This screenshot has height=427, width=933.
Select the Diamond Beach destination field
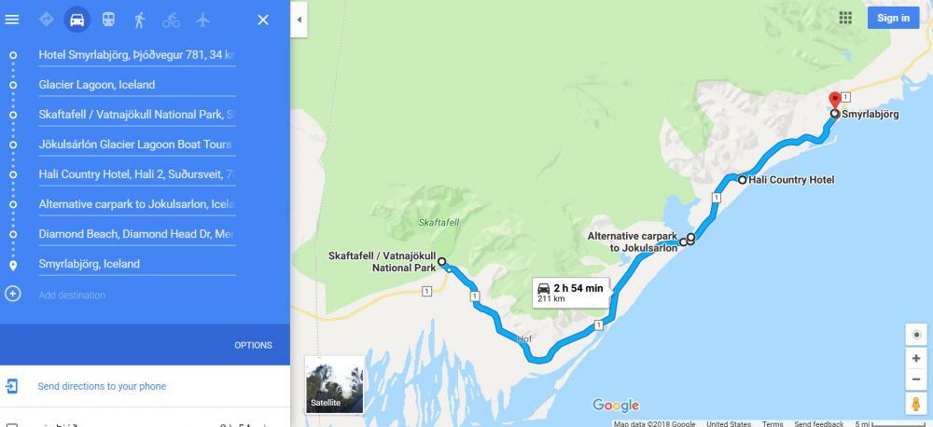[x=137, y=234]
